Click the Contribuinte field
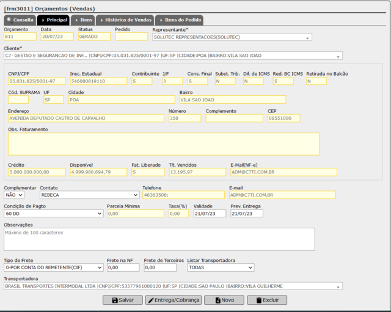Screen dimensions: 391x312 pos(142,81)
